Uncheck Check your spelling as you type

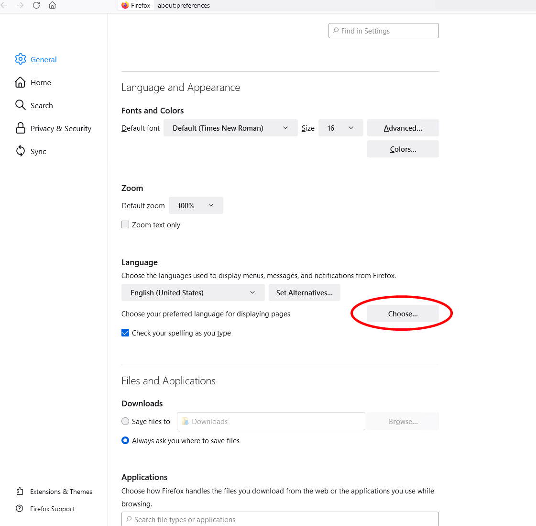125,333
